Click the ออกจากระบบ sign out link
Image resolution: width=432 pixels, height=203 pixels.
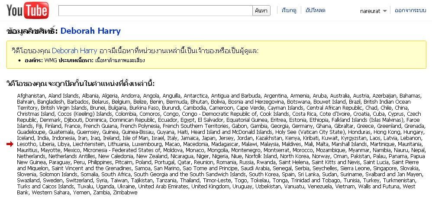pos(410,10)
